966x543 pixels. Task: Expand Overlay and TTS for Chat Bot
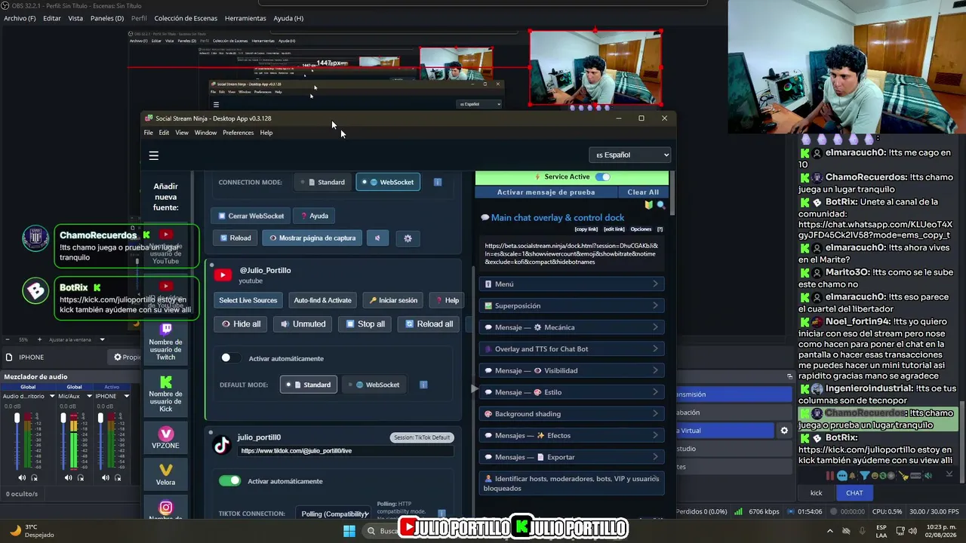(x=572, y=349)
